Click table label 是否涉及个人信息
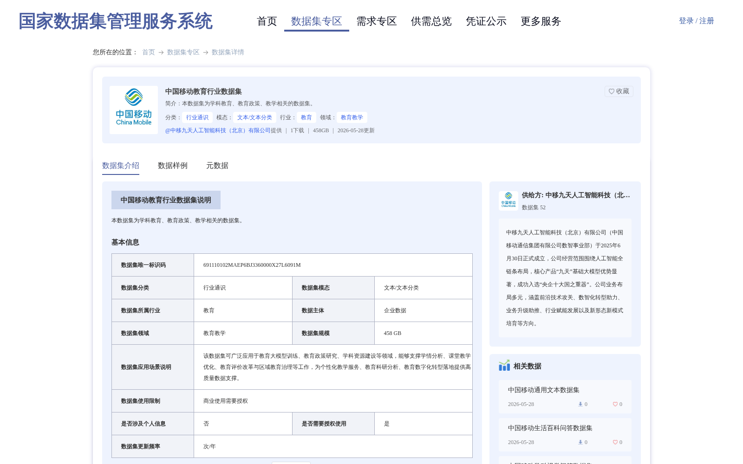Screen dimensions: 743x464 [x=143, y=424]
